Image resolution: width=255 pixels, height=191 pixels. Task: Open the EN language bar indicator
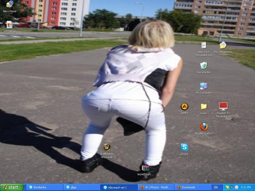216,187
